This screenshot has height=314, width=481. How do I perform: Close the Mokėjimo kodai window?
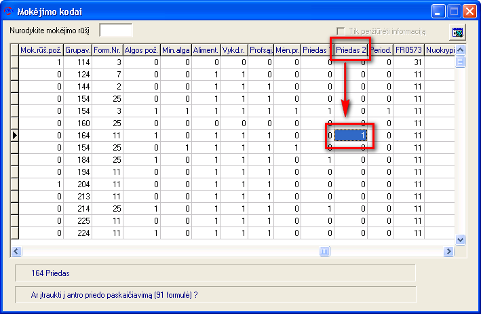coord(469,12)
